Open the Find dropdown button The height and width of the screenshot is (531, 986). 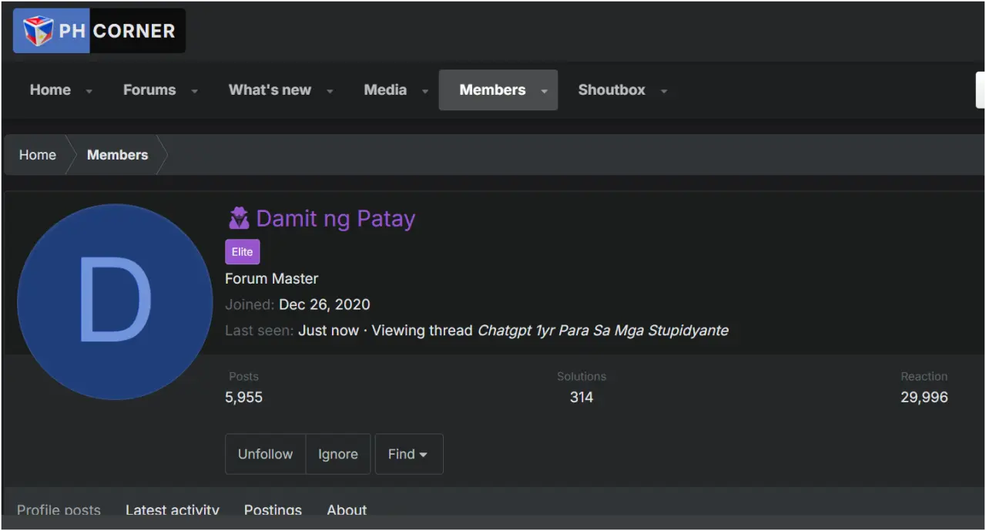(409, 454)
